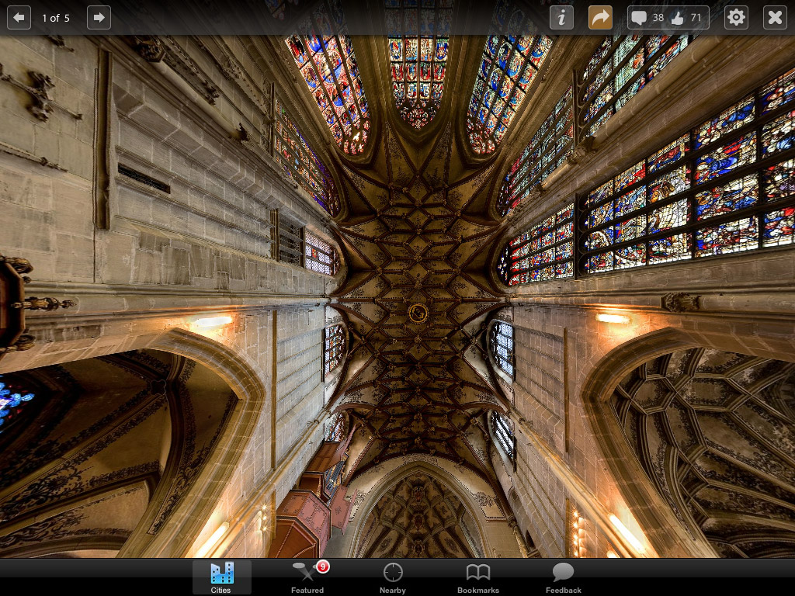Advance to the next panorama with right arrow
The image size is (795, 596).
click(99, 18)
